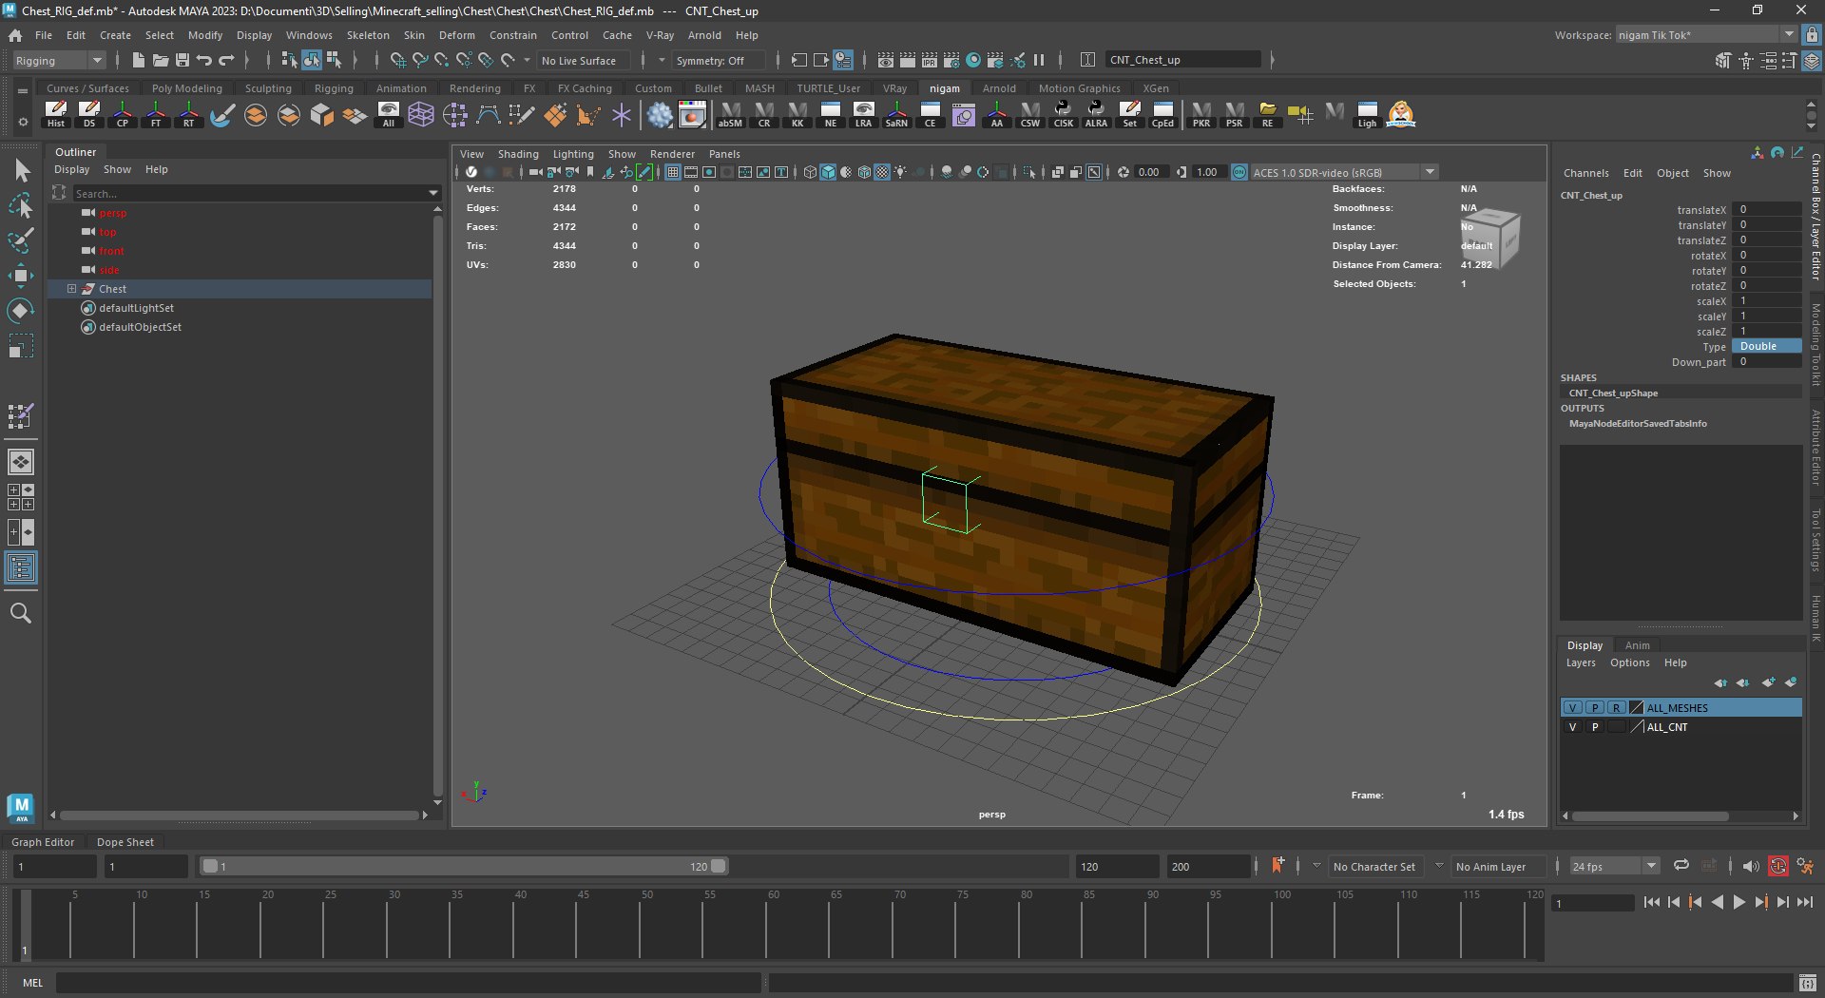Open the Rigging menu set dropdown
Screen dimensions: 1825x998
coord(59,60)
